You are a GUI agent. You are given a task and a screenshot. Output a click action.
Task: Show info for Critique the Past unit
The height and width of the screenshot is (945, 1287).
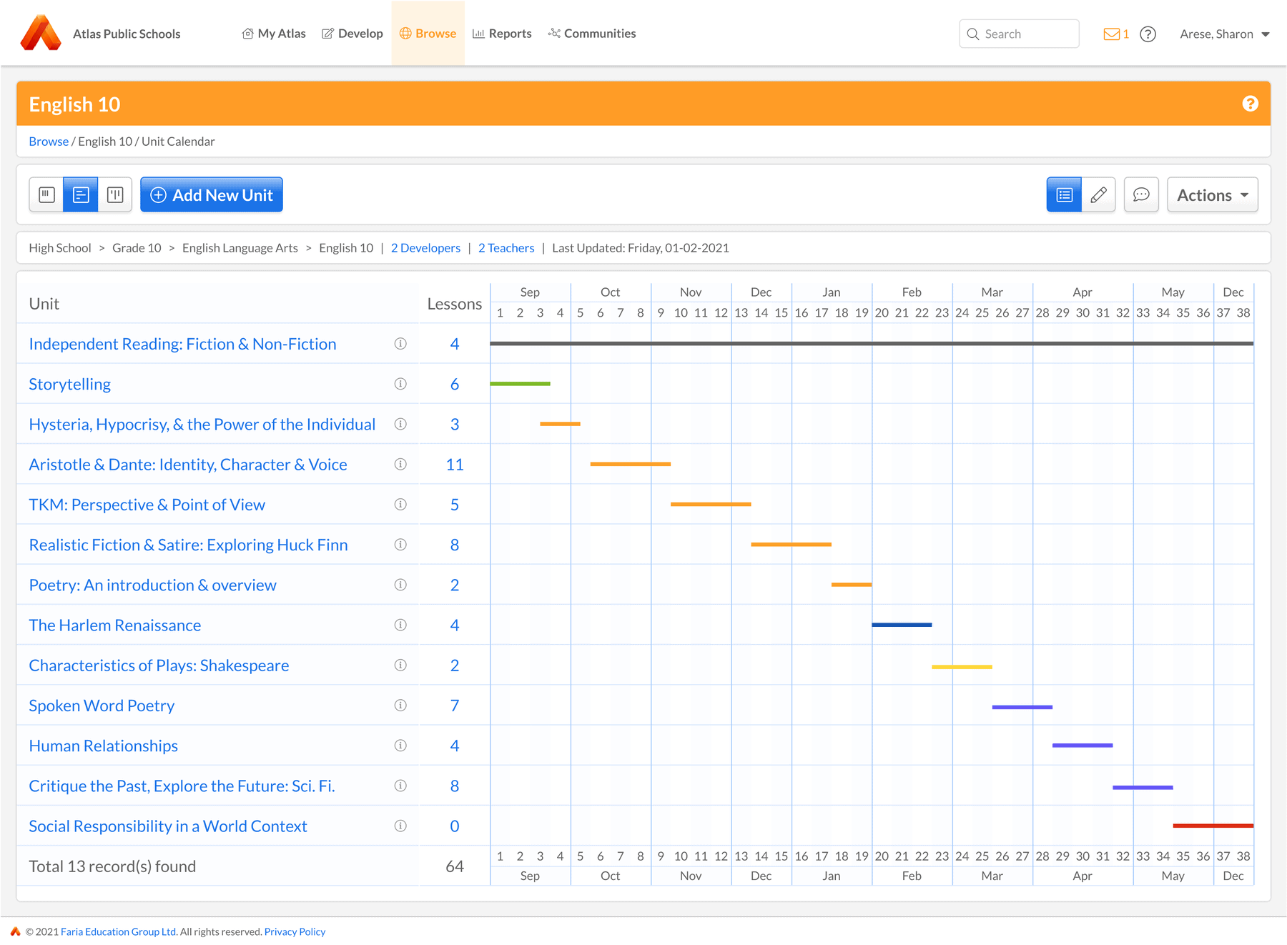[400, 786]
